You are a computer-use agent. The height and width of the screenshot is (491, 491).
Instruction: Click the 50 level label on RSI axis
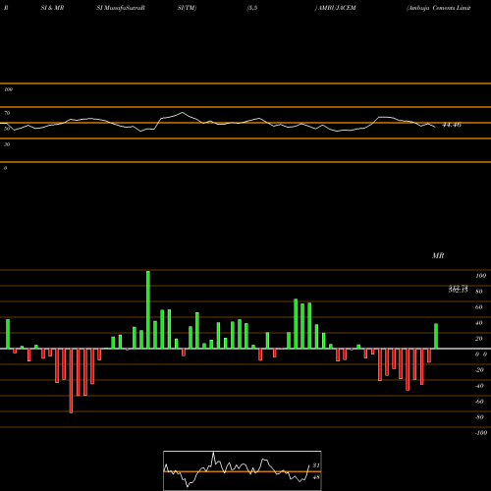click(7, 129)
